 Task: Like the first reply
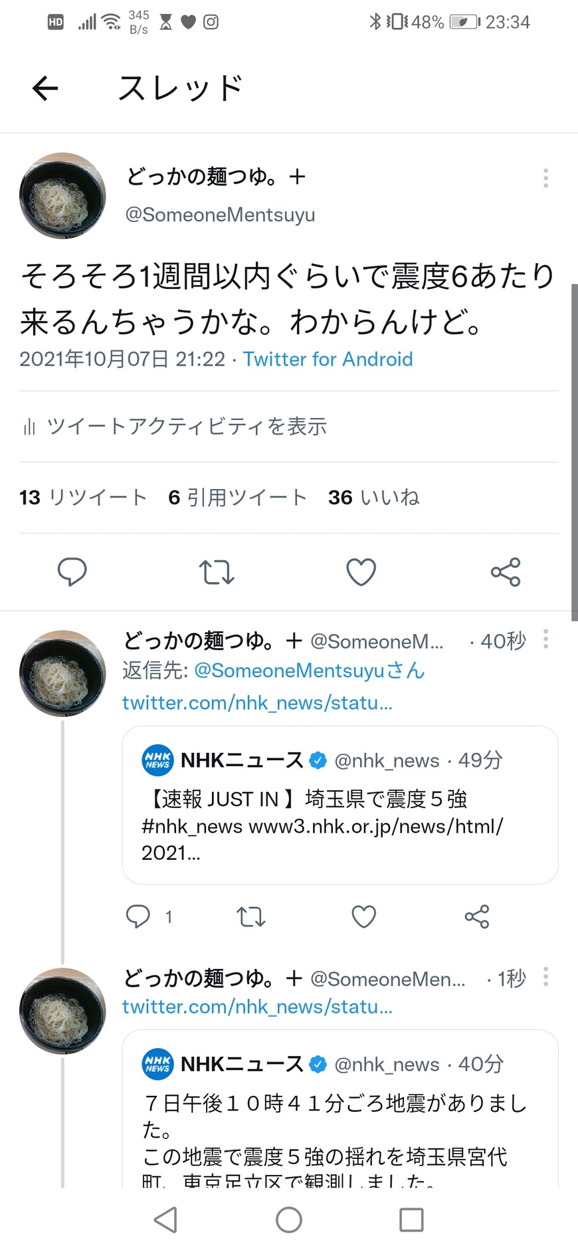click(363, 916)
